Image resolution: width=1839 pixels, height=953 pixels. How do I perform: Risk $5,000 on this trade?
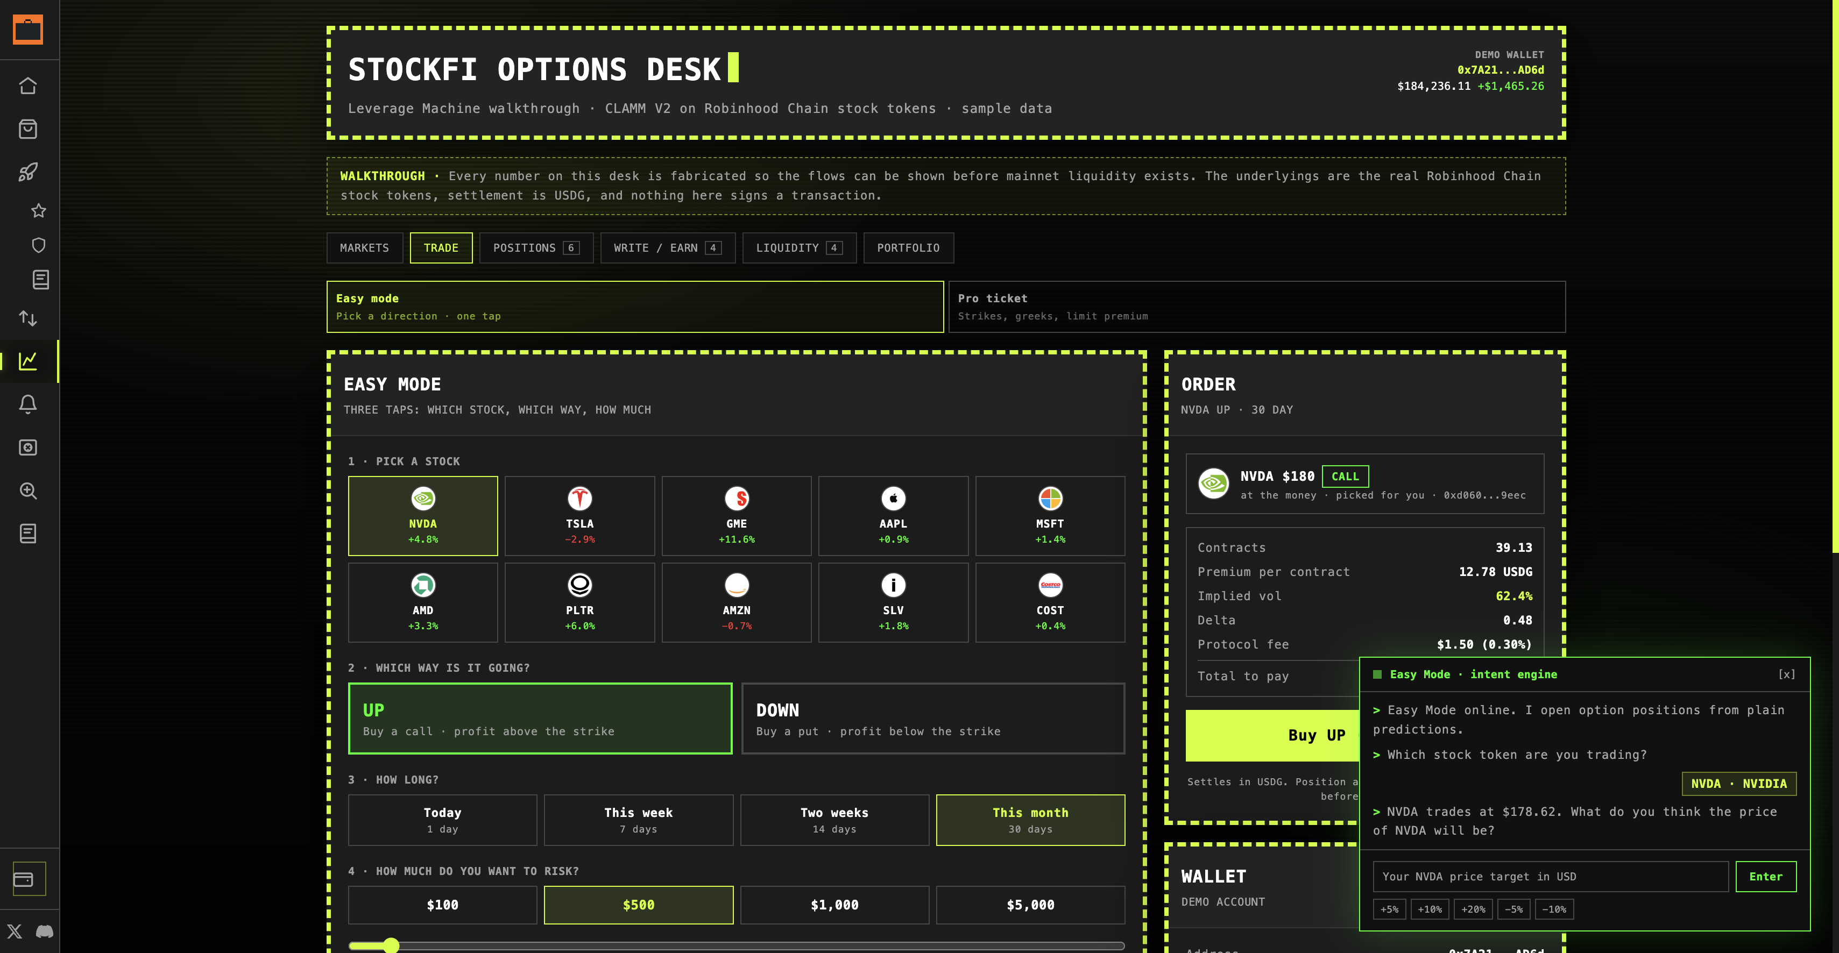[x=1030, y=905]
